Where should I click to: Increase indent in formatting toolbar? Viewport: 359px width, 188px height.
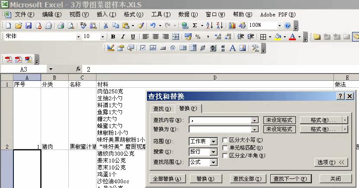pyautogui.click(x=251, y=37)
